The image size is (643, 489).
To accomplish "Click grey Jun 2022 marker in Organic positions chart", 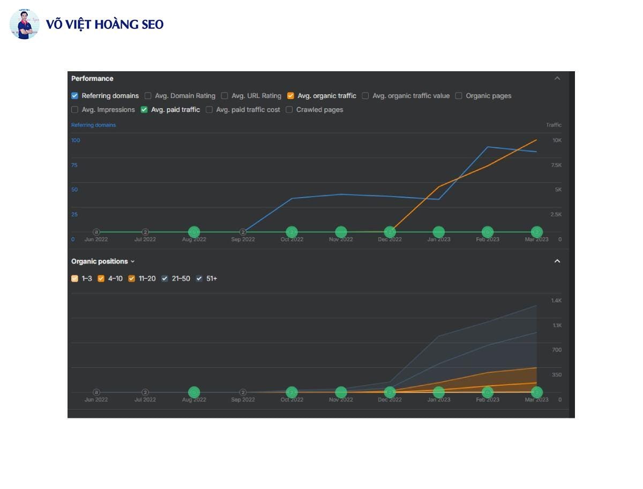I will tap(96, 392).
